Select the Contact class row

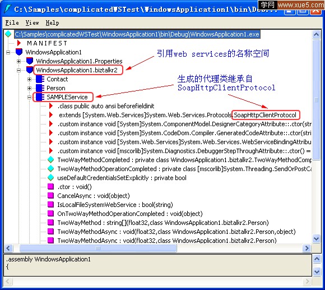pos(57,79)
